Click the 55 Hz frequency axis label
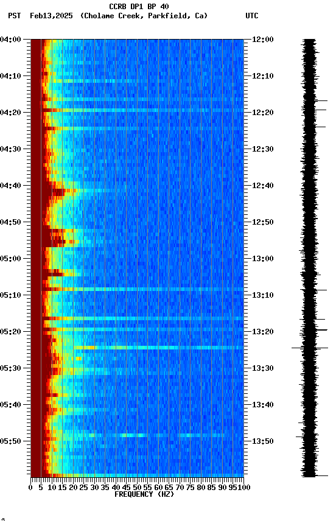 point(147,488)
